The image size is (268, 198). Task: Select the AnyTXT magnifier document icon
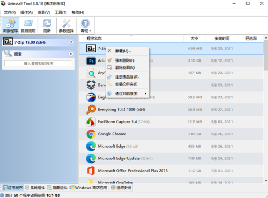click(91, 73)
